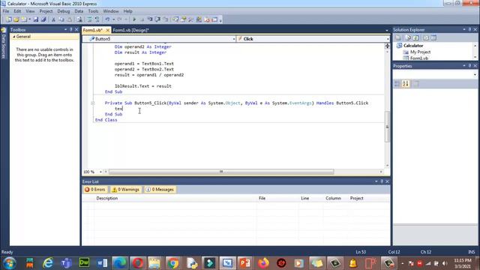Sort properties alphabetically with A-Z icon
480x270 pixels.
click(406, 83)
